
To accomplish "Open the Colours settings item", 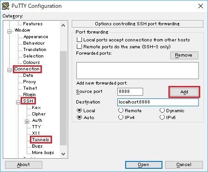I will point(31,63).
